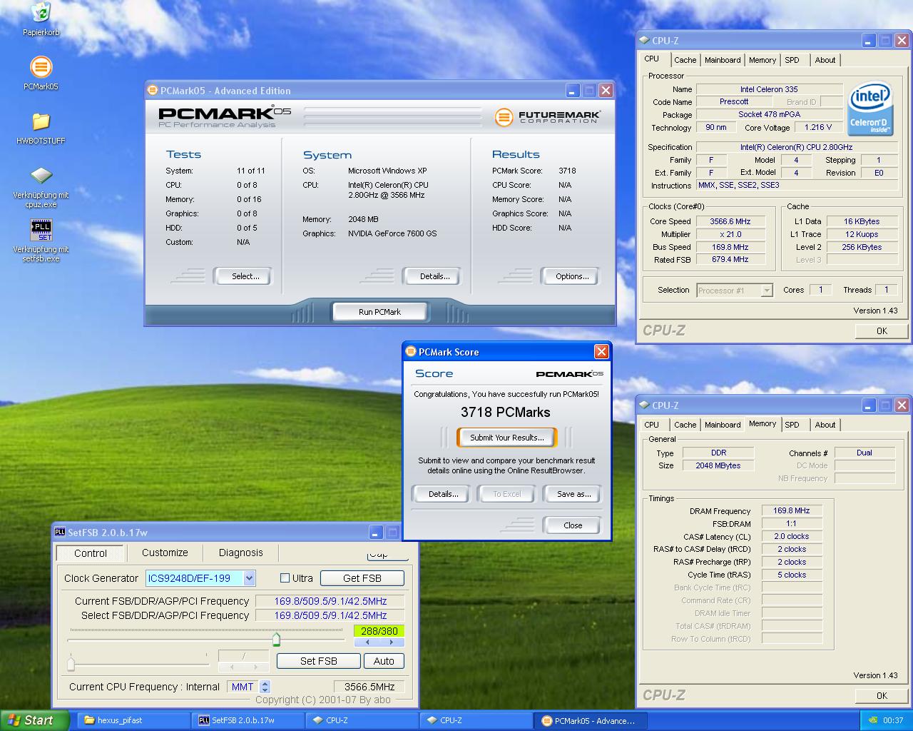Open the Papierkorb recycle bin icon
The height and width of the screenshot is (731, 913).
tap(41, 13)
